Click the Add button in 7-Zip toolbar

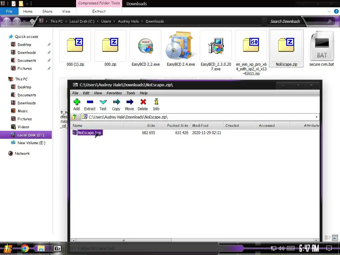pos(77,105)
